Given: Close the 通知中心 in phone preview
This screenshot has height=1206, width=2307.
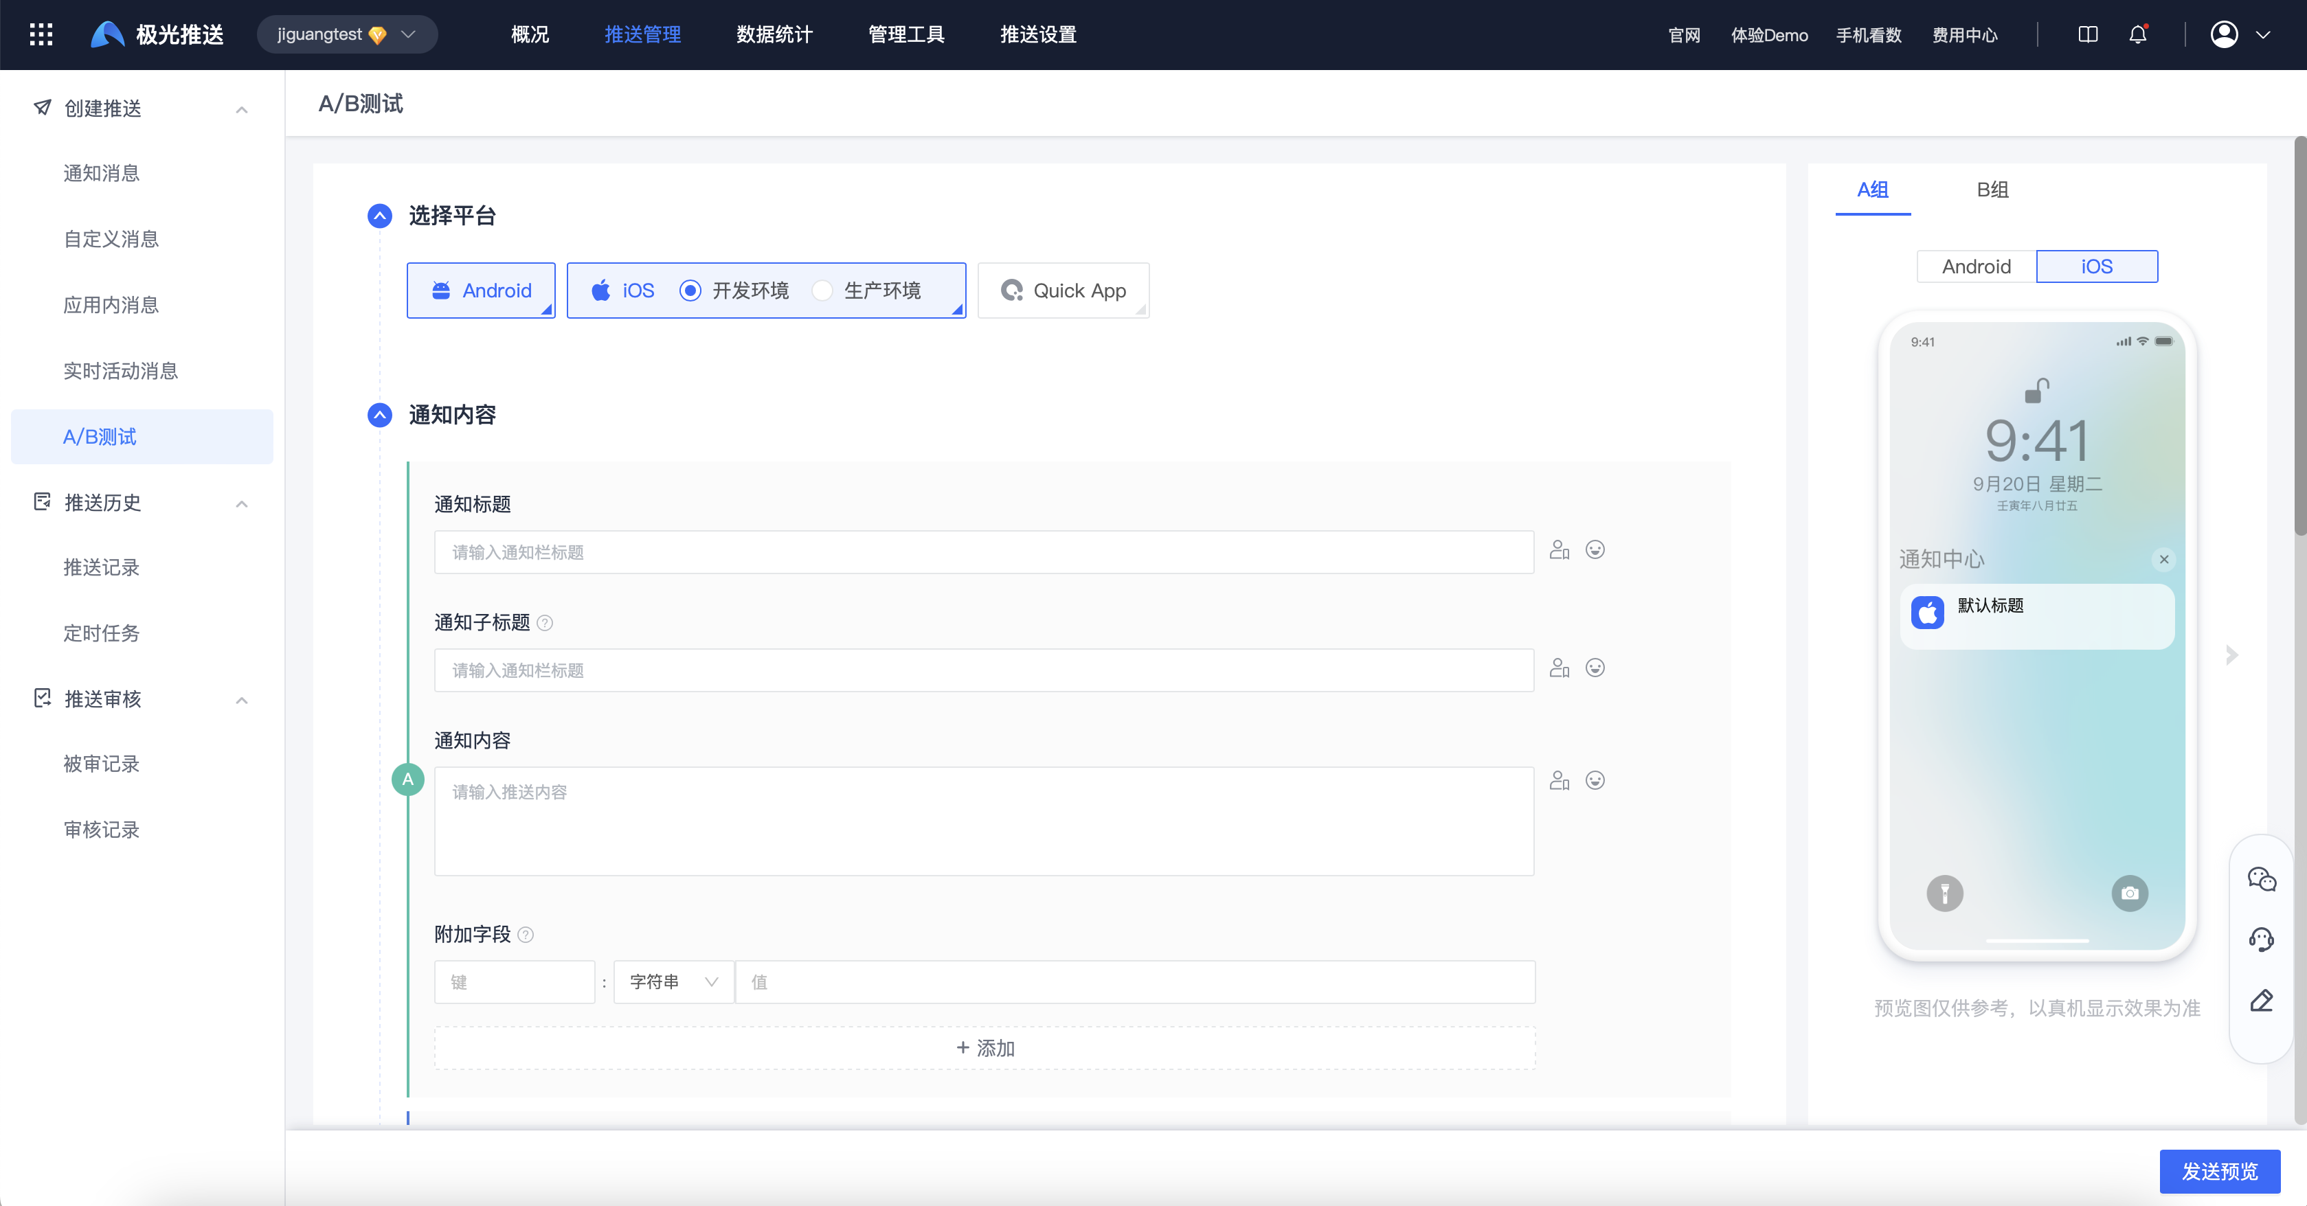Looking at the screenshot, I should [x=2163, y=560].
